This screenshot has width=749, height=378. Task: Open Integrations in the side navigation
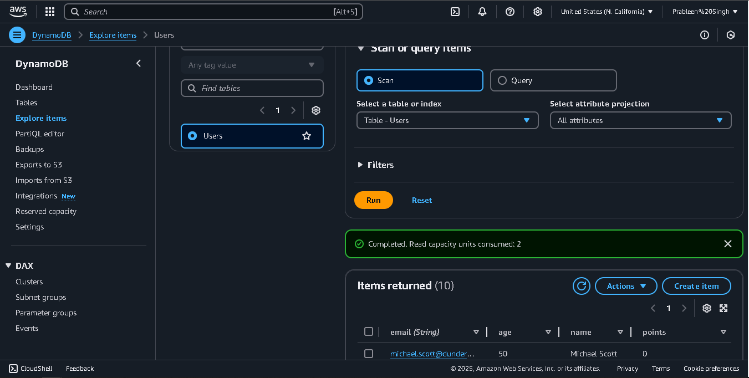click(37, 196)
